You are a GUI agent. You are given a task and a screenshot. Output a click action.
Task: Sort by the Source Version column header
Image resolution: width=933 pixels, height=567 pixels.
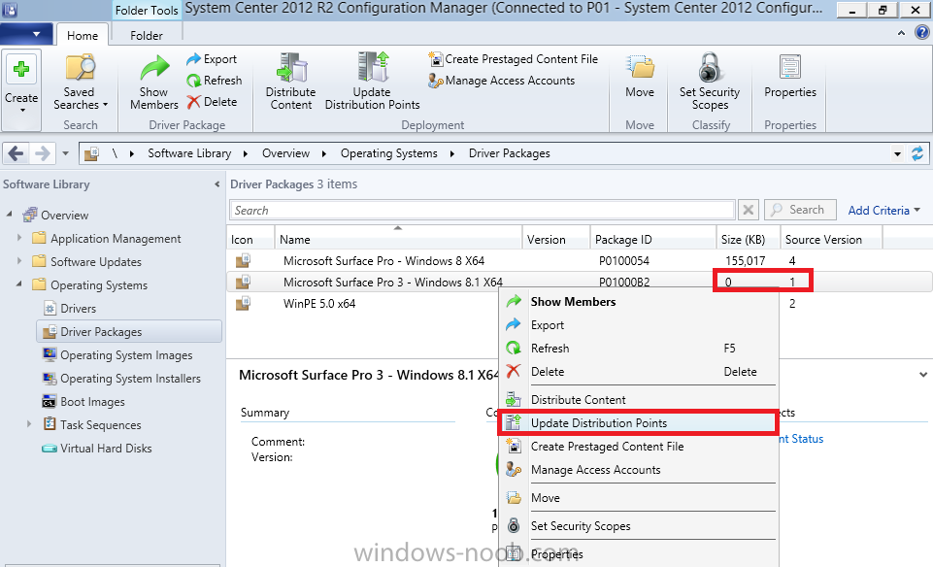(831, 239)
